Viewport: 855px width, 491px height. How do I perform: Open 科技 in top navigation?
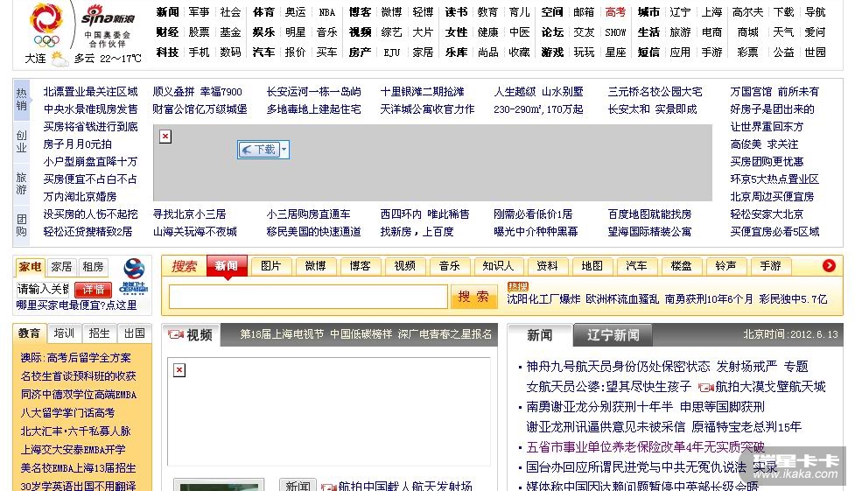click(x=167, y=53)
